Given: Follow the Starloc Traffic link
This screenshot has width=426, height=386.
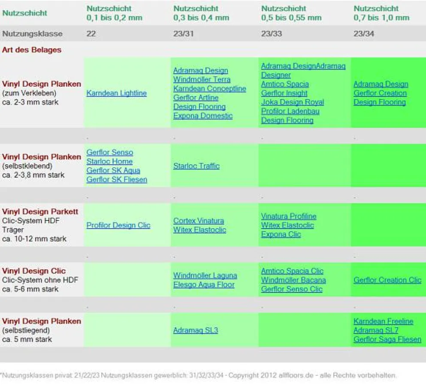Looking at the screenshot, I should [196, 166].
